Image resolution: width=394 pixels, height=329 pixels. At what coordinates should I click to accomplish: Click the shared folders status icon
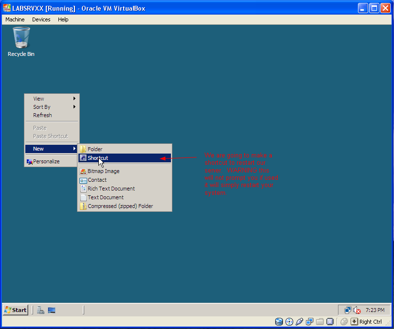coord(319,322)
